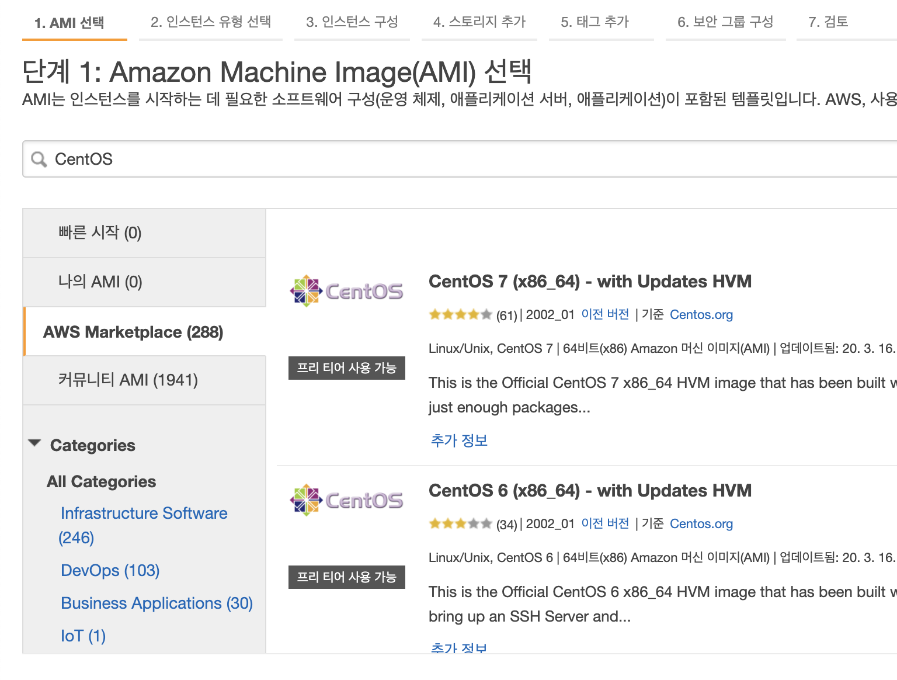Open 이전 버전 link for CentOS 7
The height and width of the screenshot is (680, 897).
(x=605, y=314)
